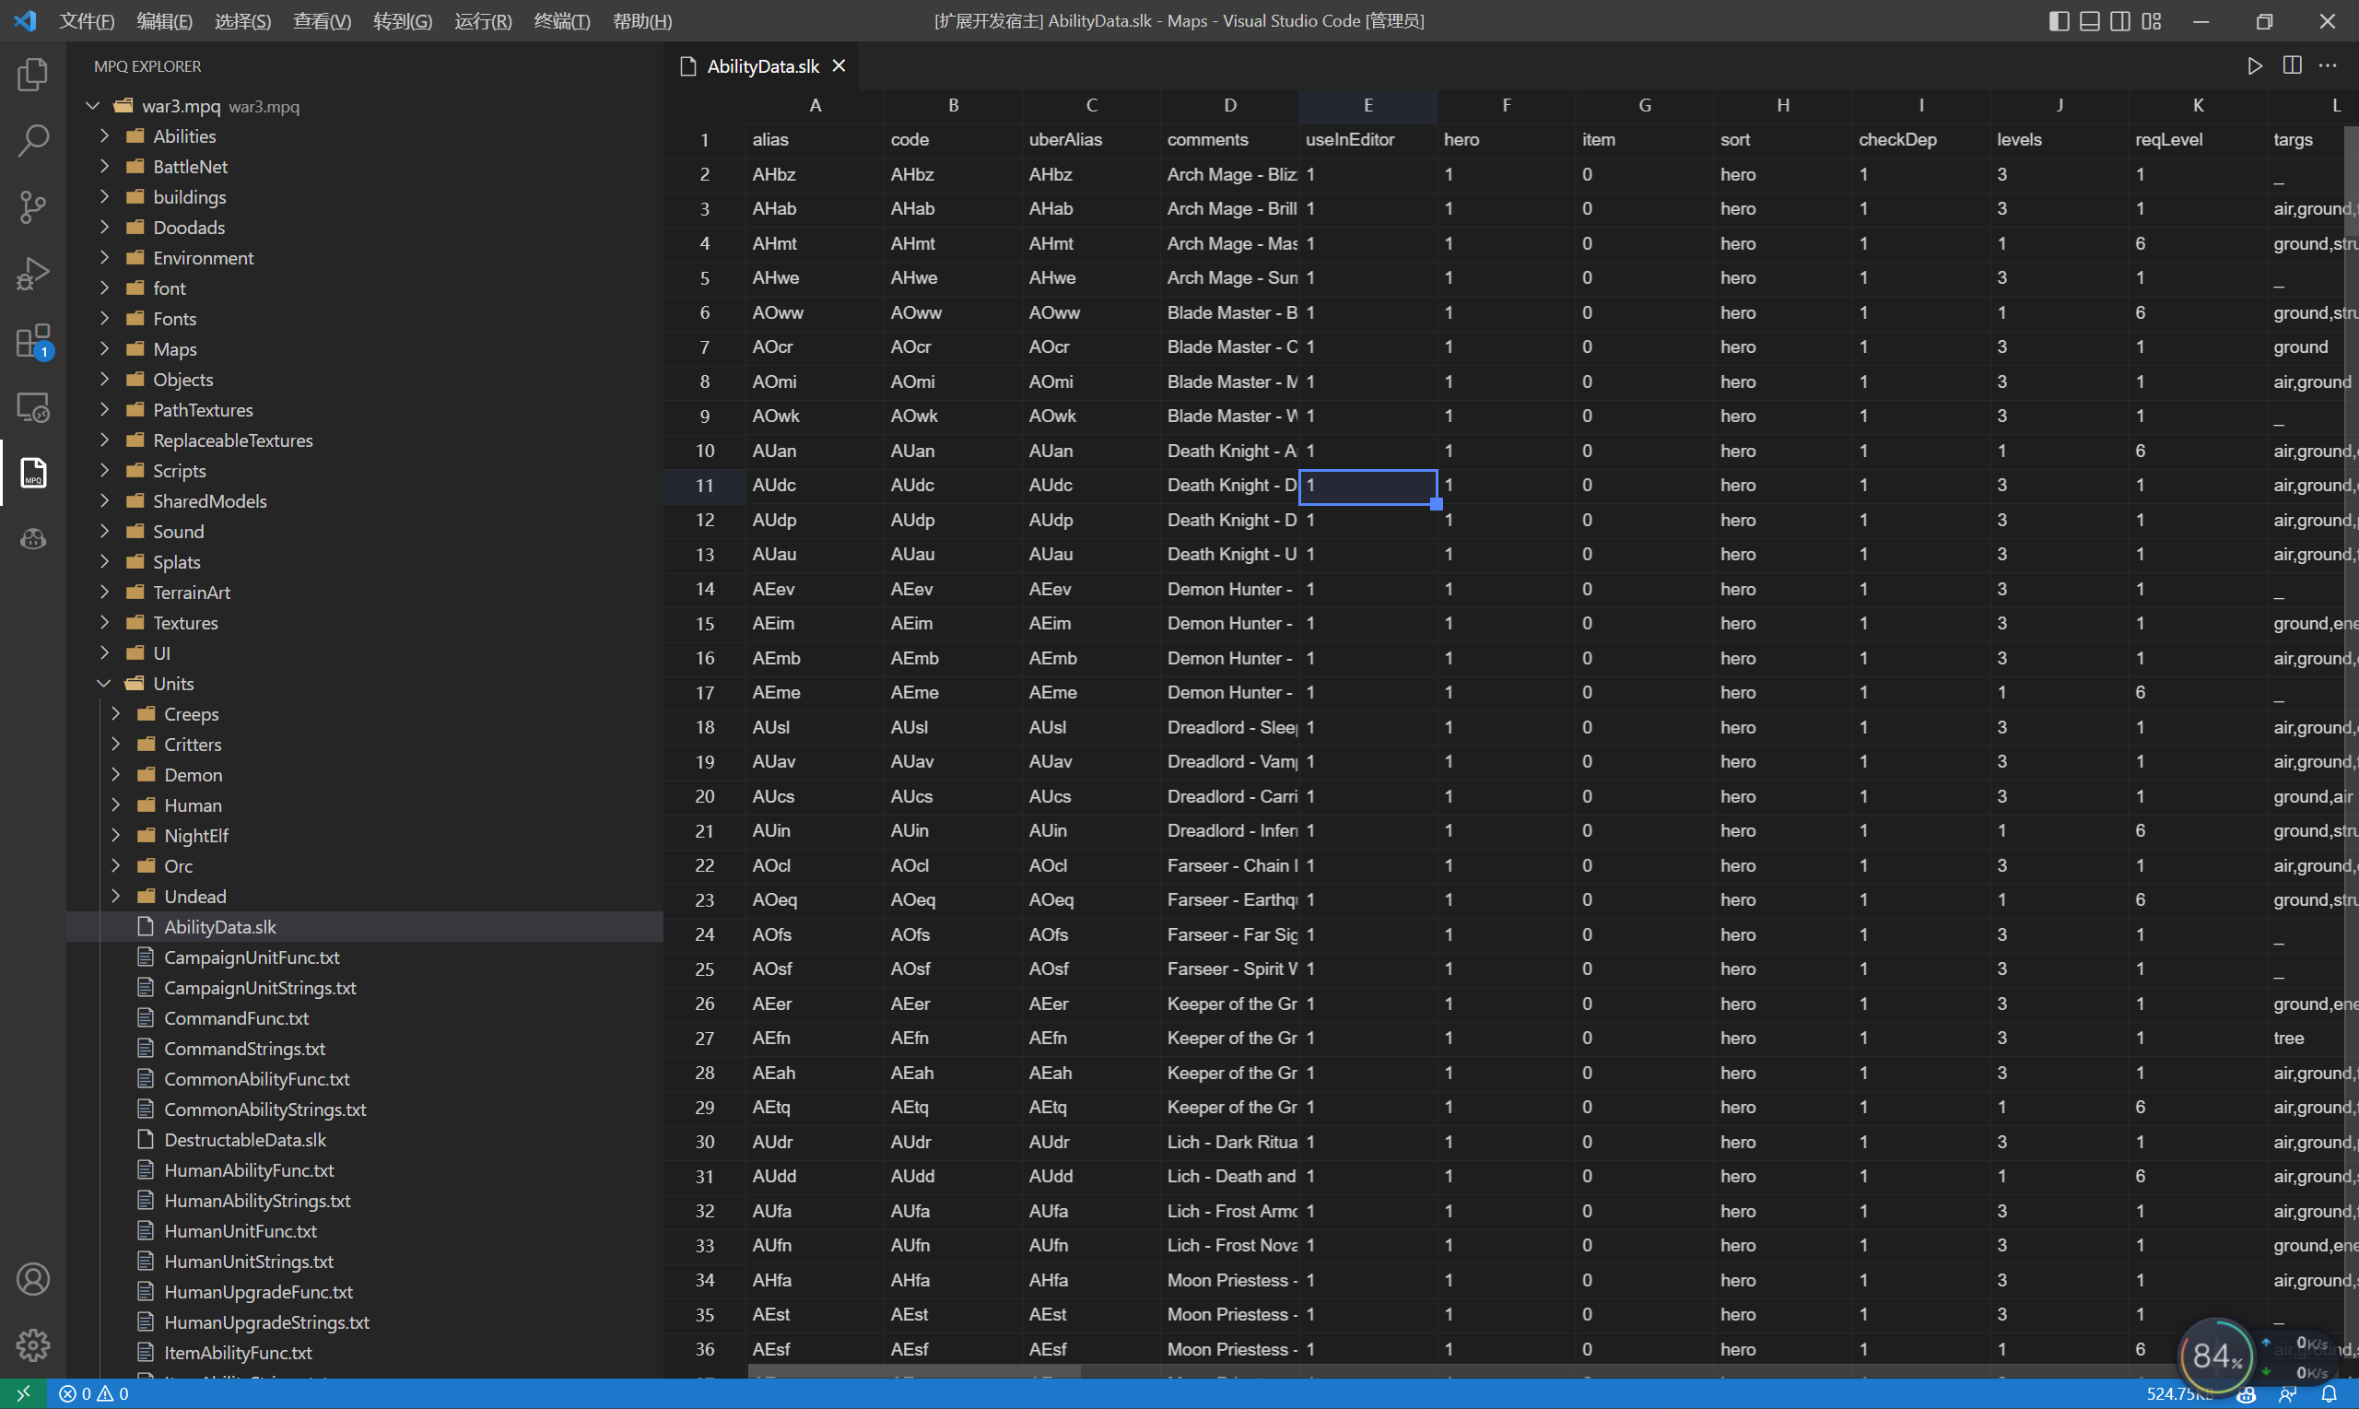Image resolution: width=2359 pixels, height=1409 pixels.
Task: Toggle the primary sidebar layout button
Action: click(x=2058, y=21)
